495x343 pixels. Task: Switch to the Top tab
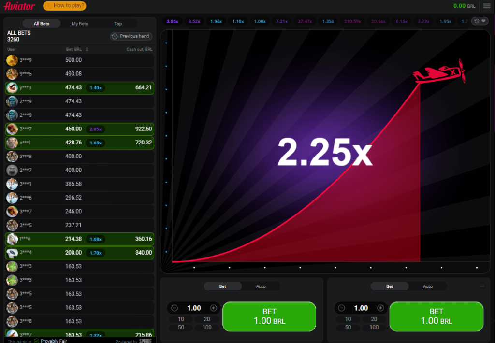118,24
